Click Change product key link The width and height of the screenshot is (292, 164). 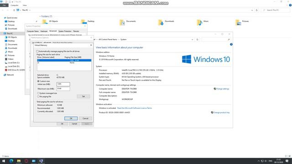point(221,113)
